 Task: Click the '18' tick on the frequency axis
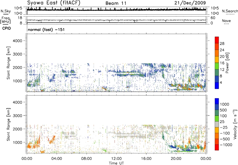click(x=20, y=18)
